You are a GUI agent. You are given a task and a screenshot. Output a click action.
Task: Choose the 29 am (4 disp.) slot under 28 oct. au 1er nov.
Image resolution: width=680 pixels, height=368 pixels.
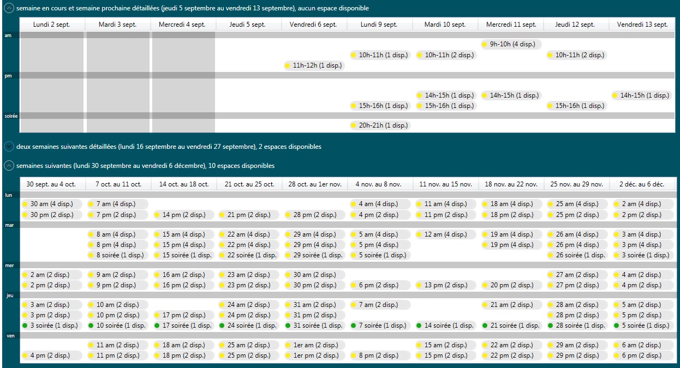pos(314,234)
